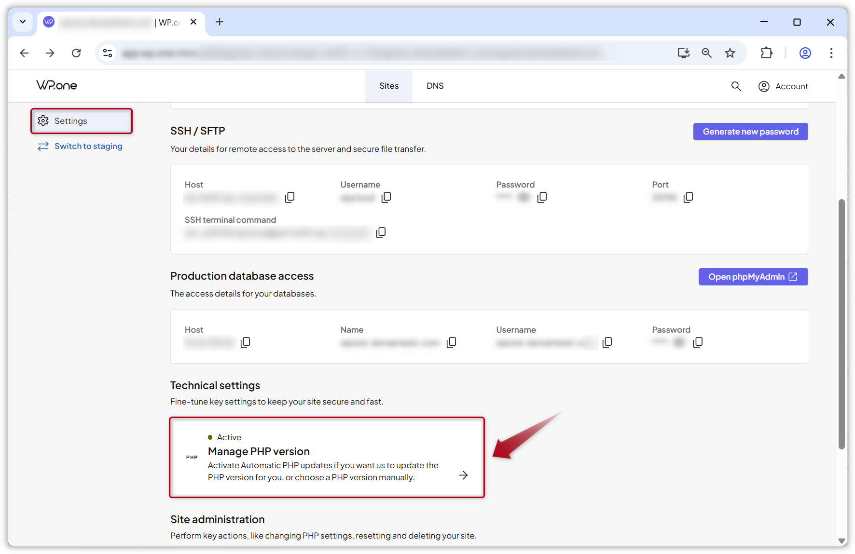Open phpMyAdmin
The height and width of the screenshot is (554, 855).
753,276
